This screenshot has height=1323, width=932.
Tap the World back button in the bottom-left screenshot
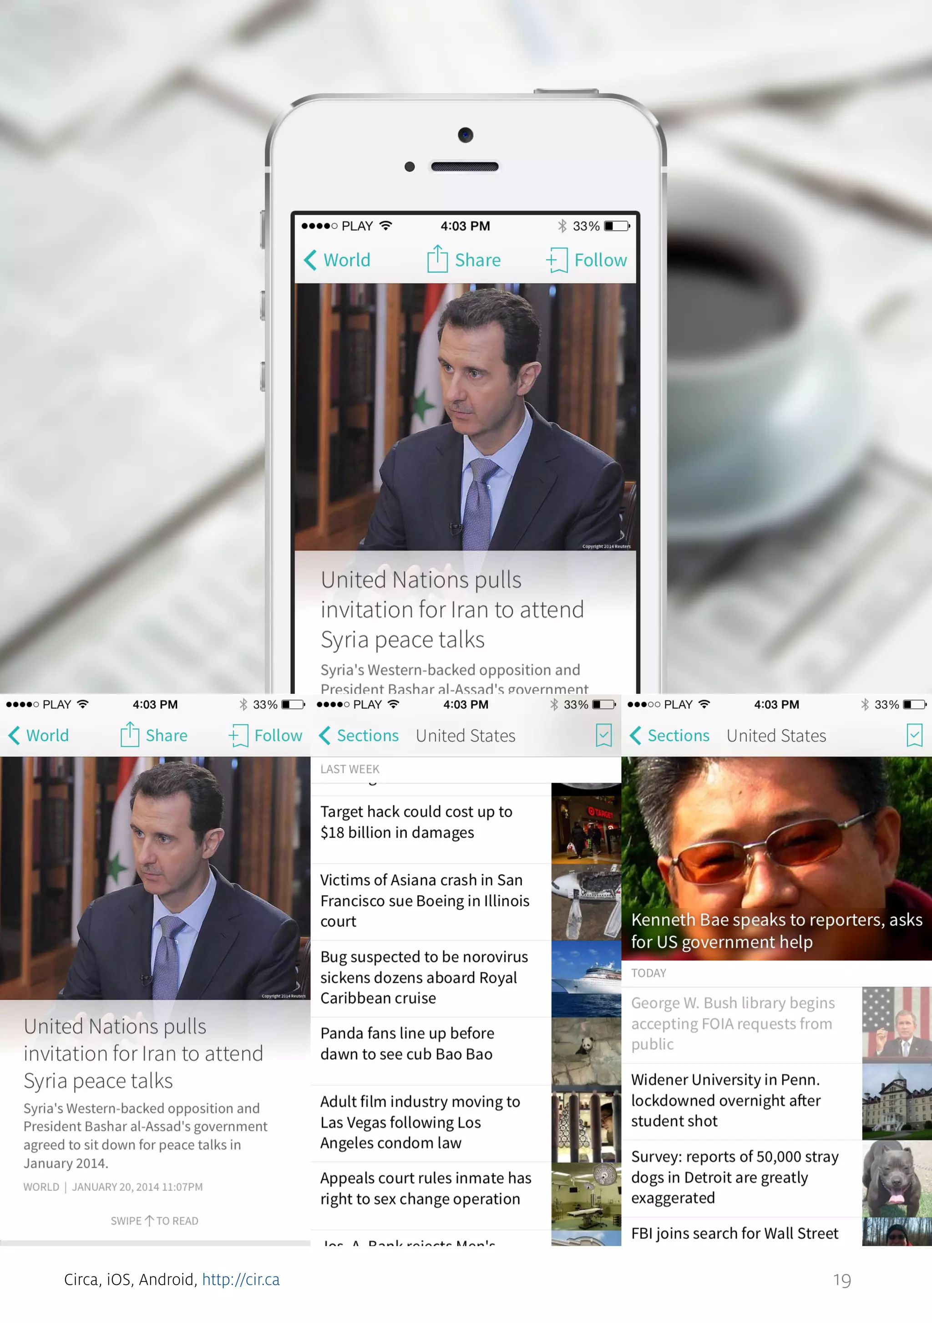39,735
